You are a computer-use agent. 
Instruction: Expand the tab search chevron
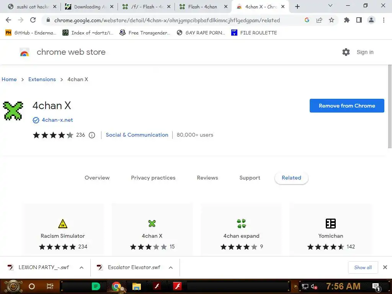[330, 5]
